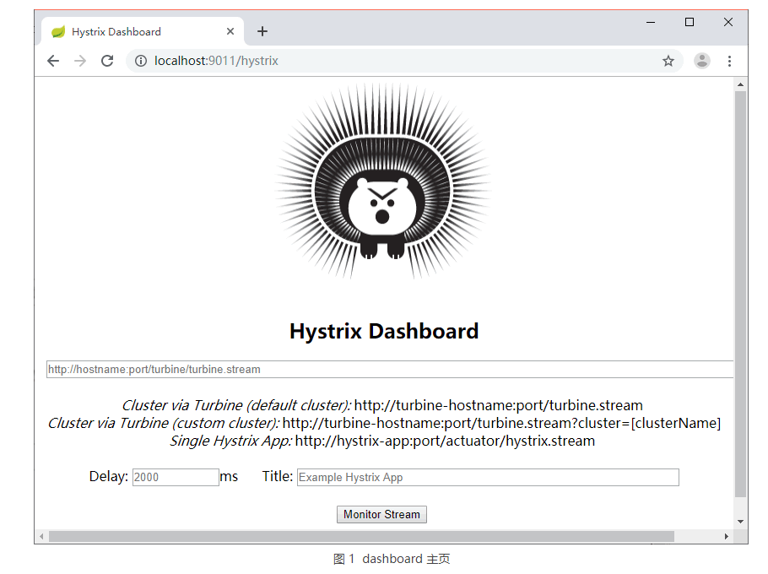The width and height of the screenshot is (768, 574).
Task: Click the vertical scrollbar up arrow
Action: [740, 84]
